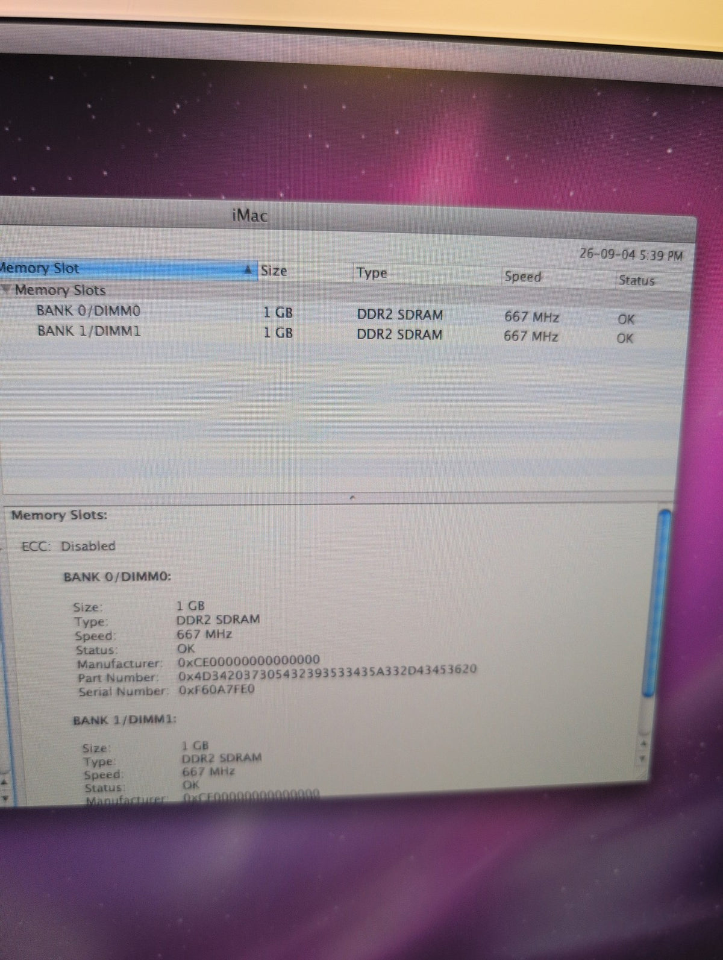Click the sort arrow in Memory Slot header
Viewport: 723px width, 960px height.
point(248,271)
